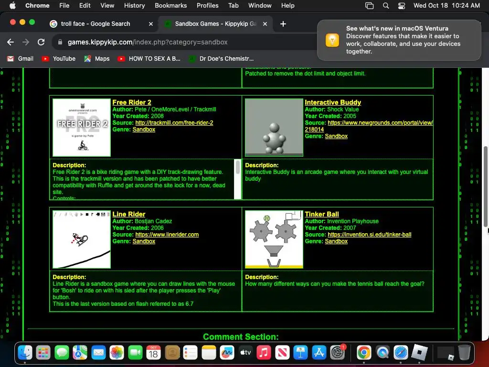
Task: Open the Line Rider title link
Action: point(129,214)
